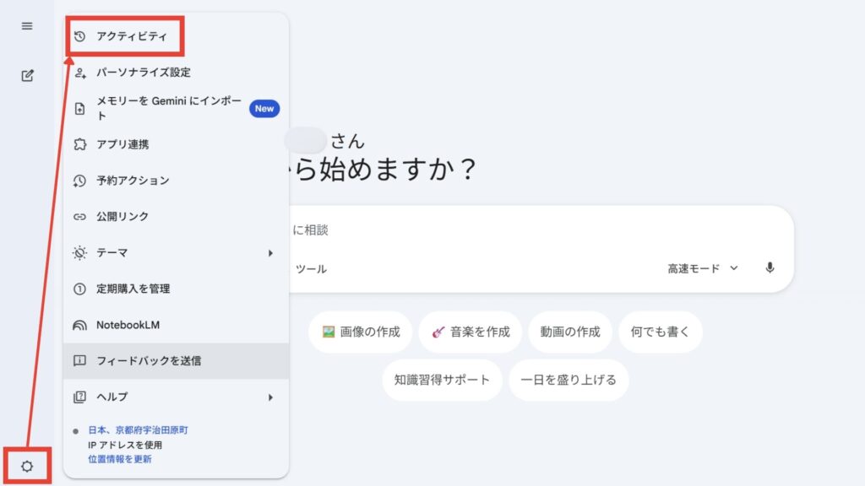Screen dimensions: 865x486
Task: Open the 高速モード model dropdown
Action: click(703, 268)
